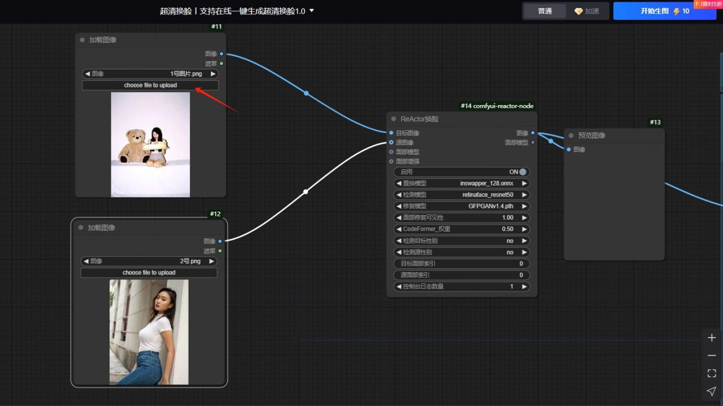
Task: Increase the 面部修复可见性 value
Action: click(524, 217)
